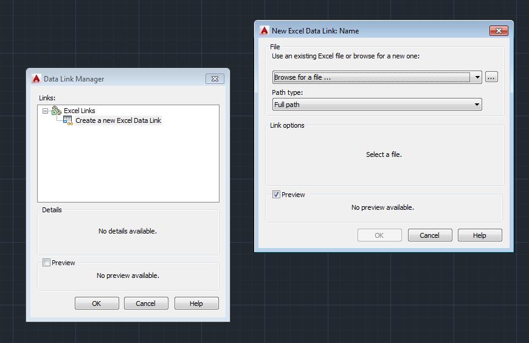Click OK in Data Link Manager
Viewport: 529px width, 343px height.
click(97, 303)
